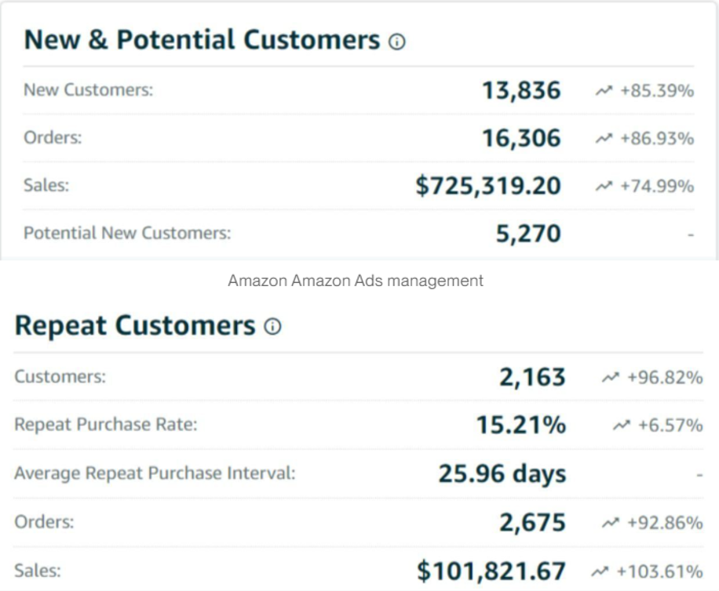Click the trend arrow icon next to +103.61%
Screen dimensions: 719x591
click(x=600, y=571)
